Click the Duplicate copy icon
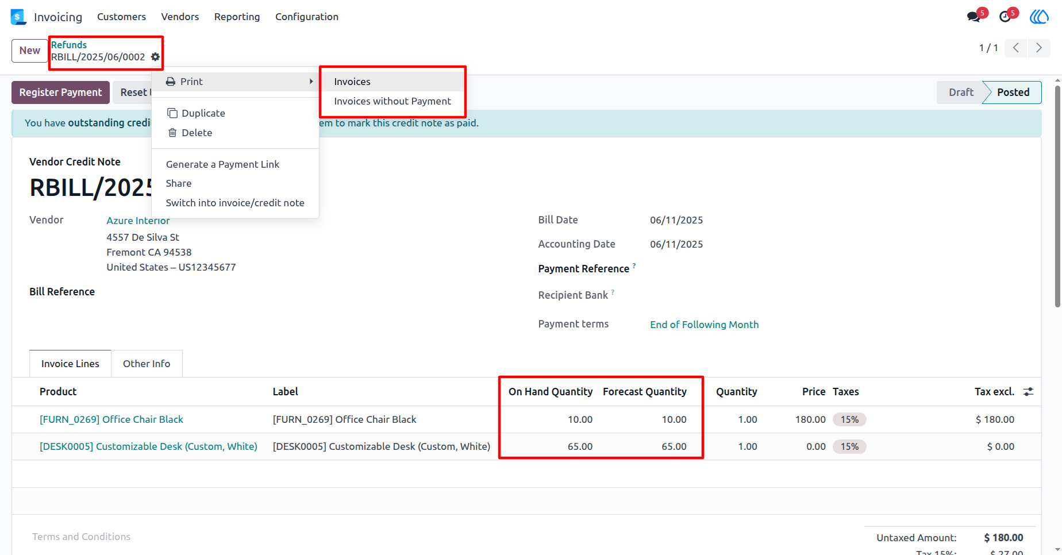 point(172,113)
